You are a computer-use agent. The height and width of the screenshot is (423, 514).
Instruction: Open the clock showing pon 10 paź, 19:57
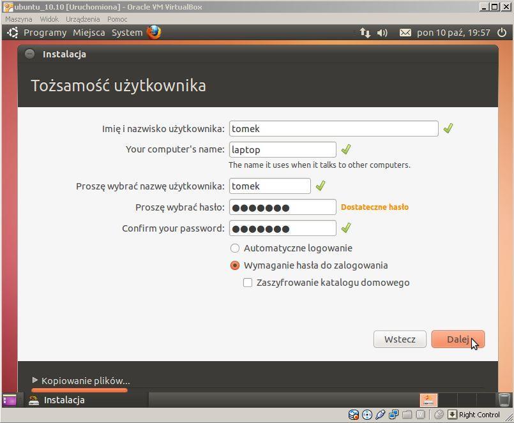point(453,33)
